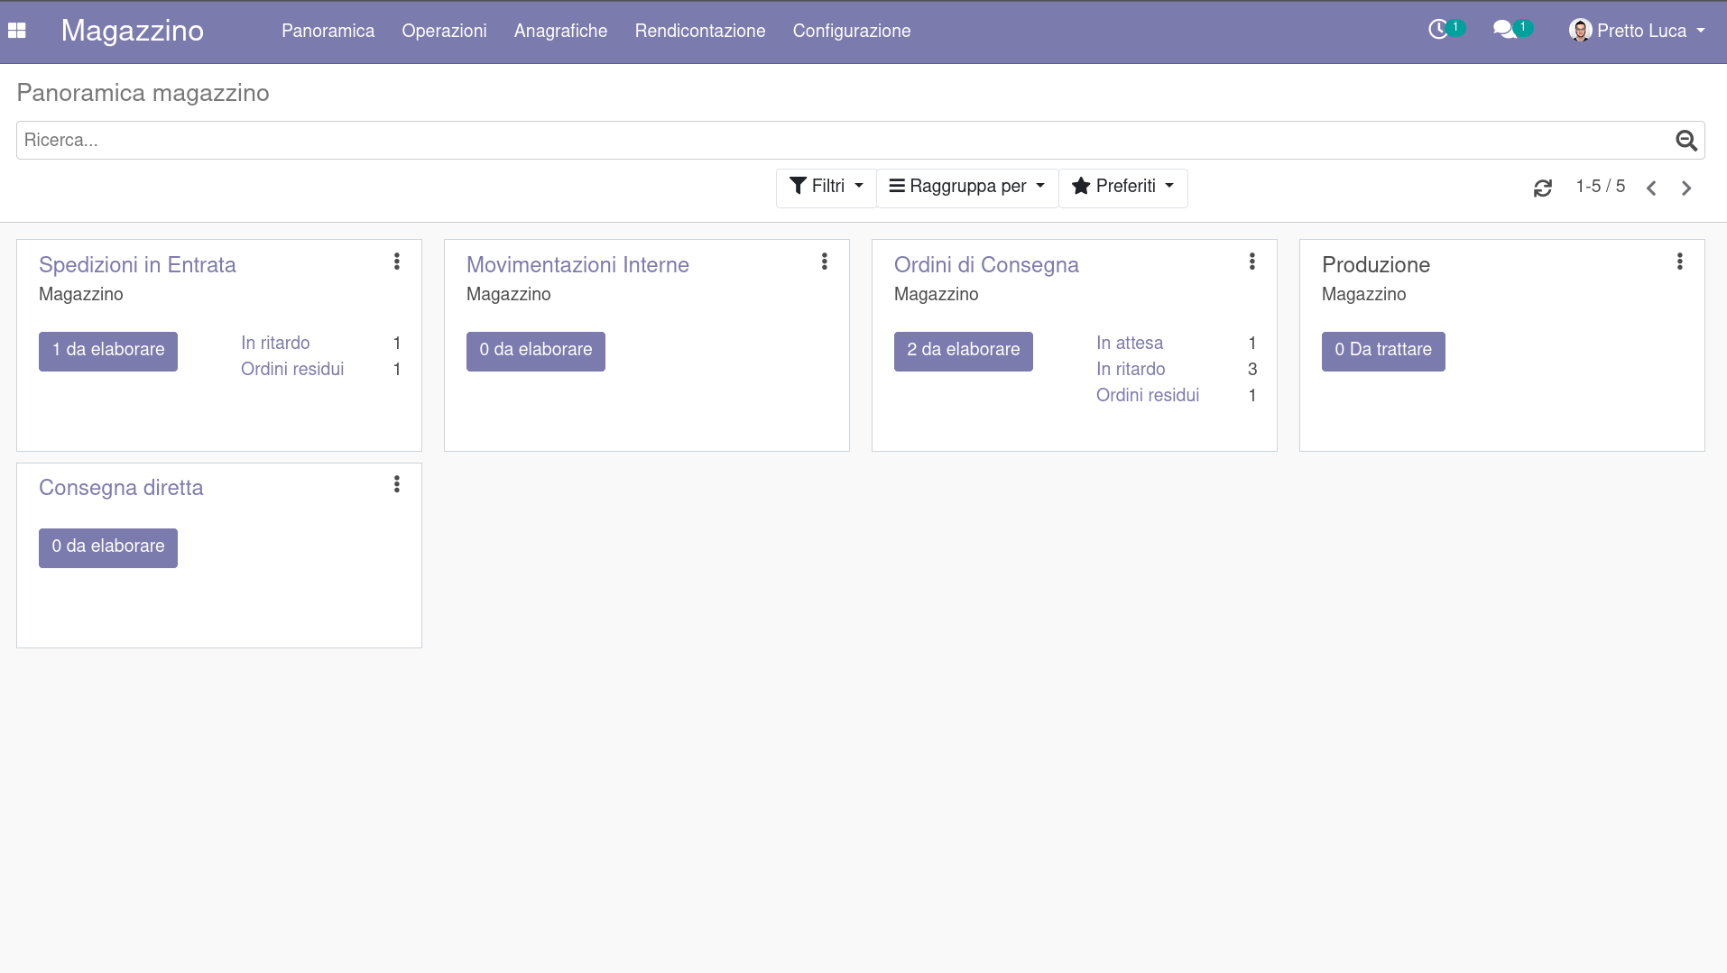Go to previous page arrow

point(1651,188)
